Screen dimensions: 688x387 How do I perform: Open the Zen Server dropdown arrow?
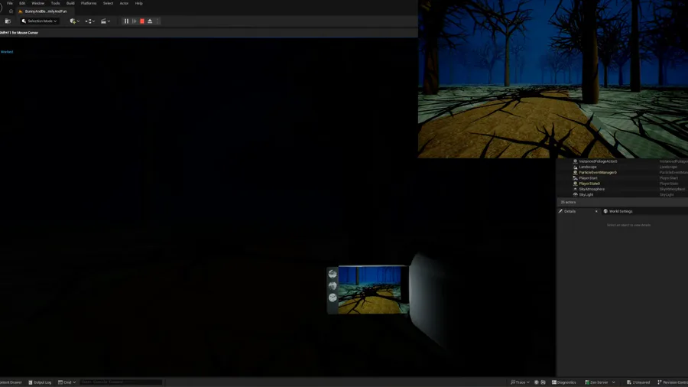pos(613,382)
